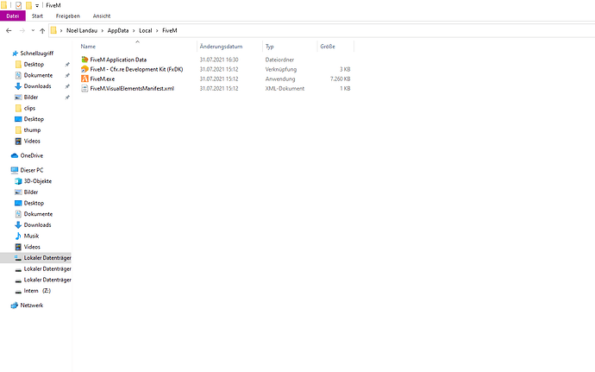Screen dimensions: 595x372
Task: Click the XML-Dokument type cell
Action: pyautogui.click(x=285, y=88)
